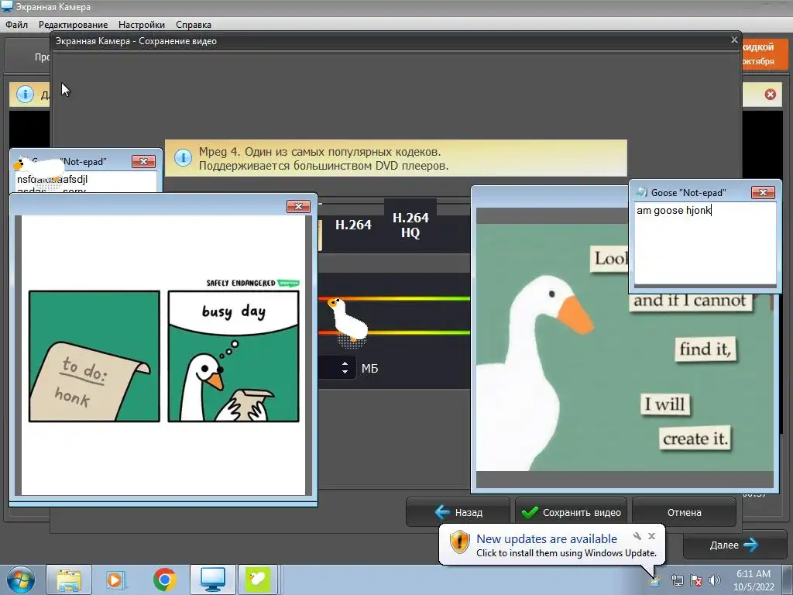Switch to Экранная Камера taskbar icon
Screen dimensions: 793x595
click(213, 580)
